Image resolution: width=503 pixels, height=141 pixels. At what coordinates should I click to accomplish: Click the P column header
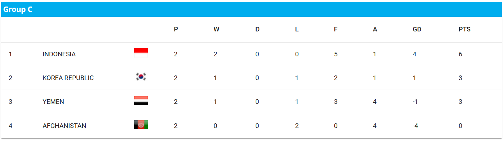coord(176,30)
